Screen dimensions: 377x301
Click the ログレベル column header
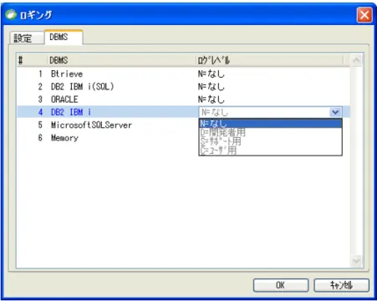[270, 60]
